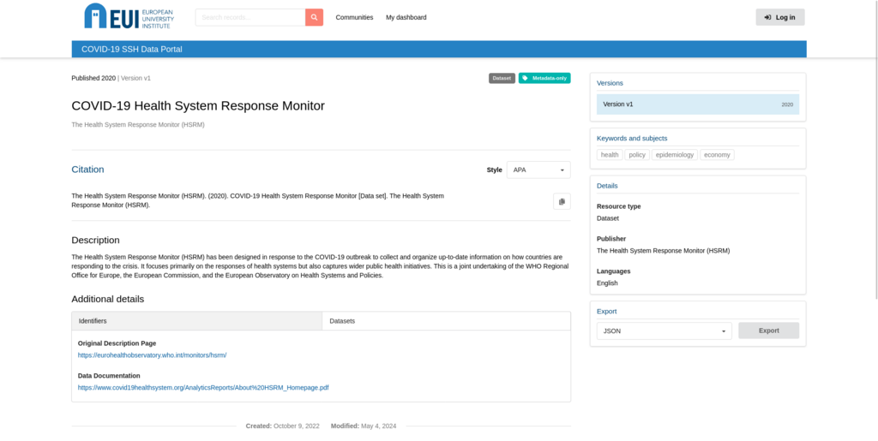The image size is (878, 441).
Task: Click the record title COVID-19 Health System Response Monitor
Action: [x=198, y=105]
